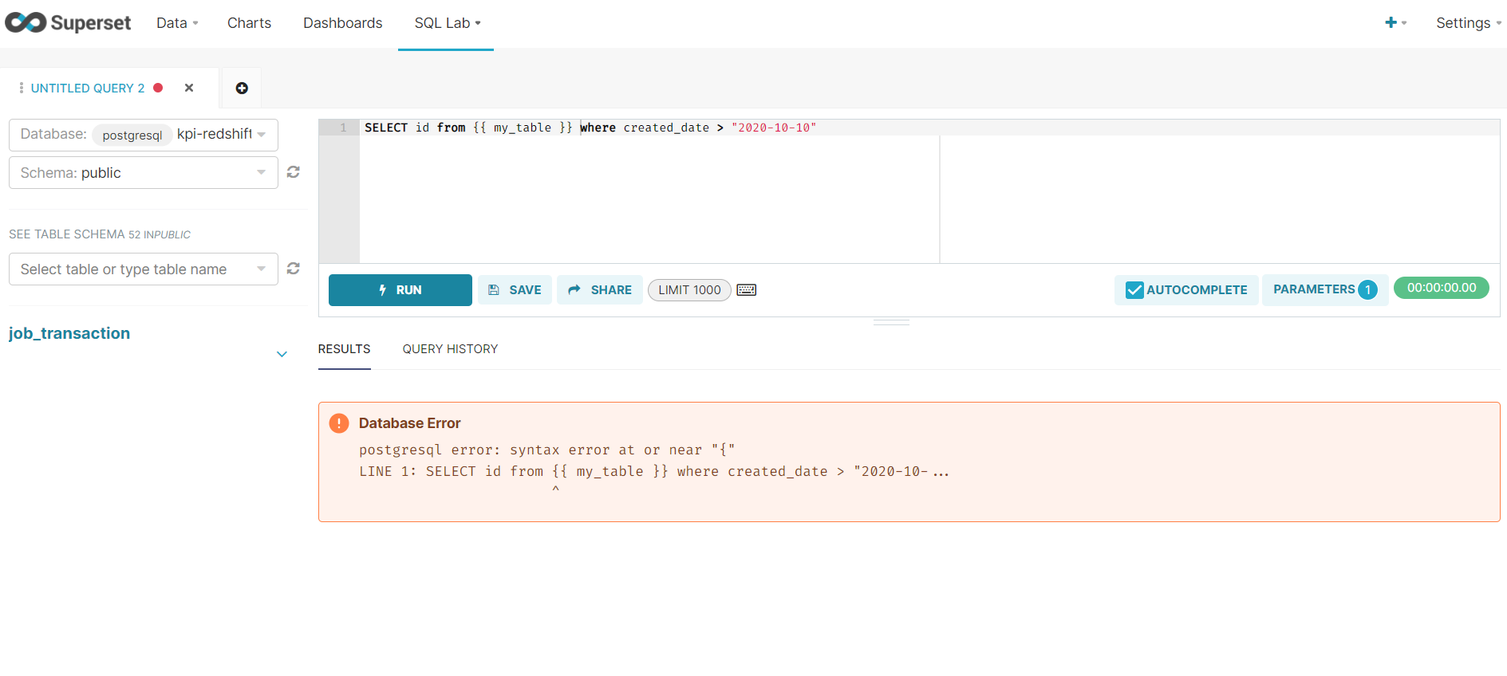Image resolution: width=1507 pixels, height=676 pixels.
Task: Click the Parameters count badge
Action: 1367,290
